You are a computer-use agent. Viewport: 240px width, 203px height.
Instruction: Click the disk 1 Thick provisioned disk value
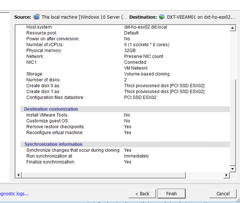164,91
